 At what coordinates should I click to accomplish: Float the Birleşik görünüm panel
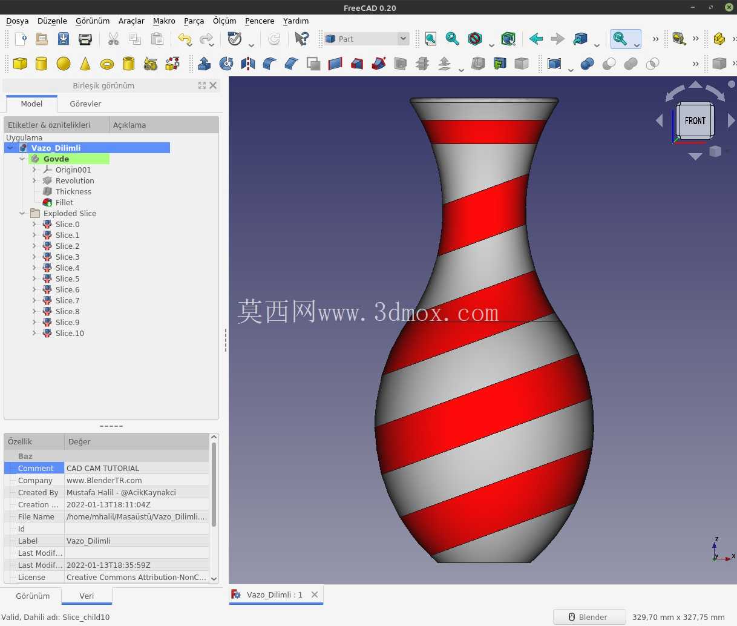(202, 85)
